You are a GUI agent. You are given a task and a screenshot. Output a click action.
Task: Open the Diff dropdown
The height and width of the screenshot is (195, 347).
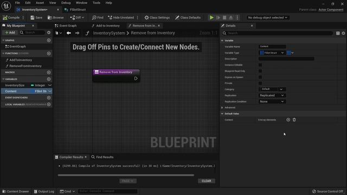[77, 17]
